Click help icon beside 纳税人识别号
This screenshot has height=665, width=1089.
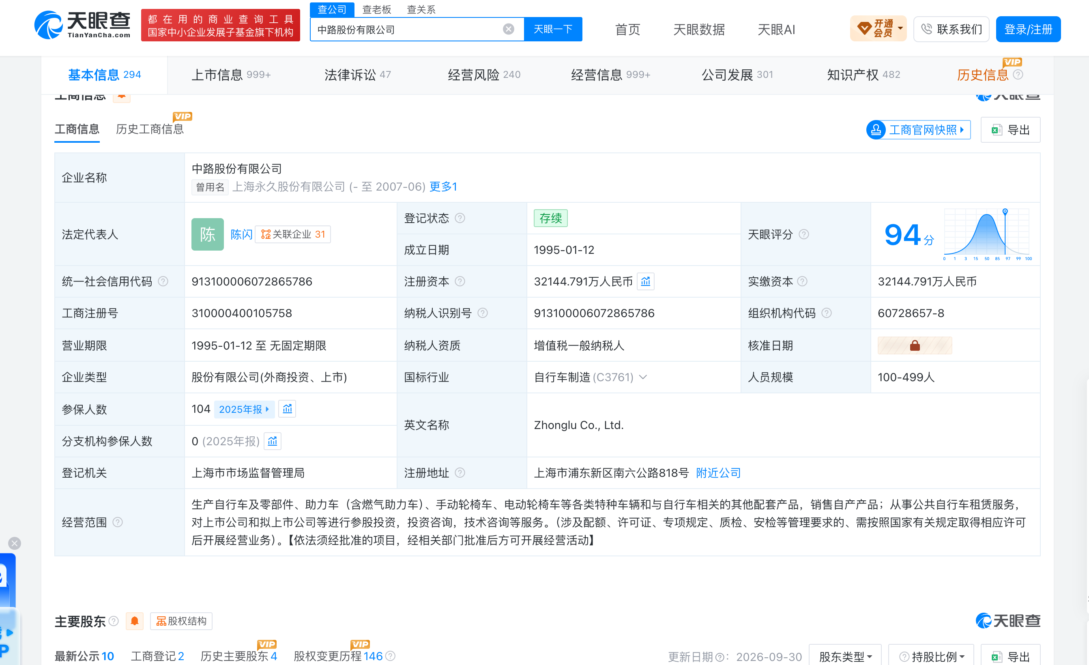pyautogui.click(x=483, y=313)
